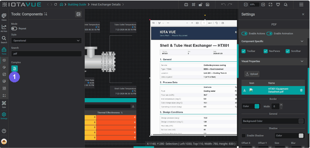Screen dimensions: 310x148
Task: Select the math operators tools sub-icon
Action: tap(4, 95)
